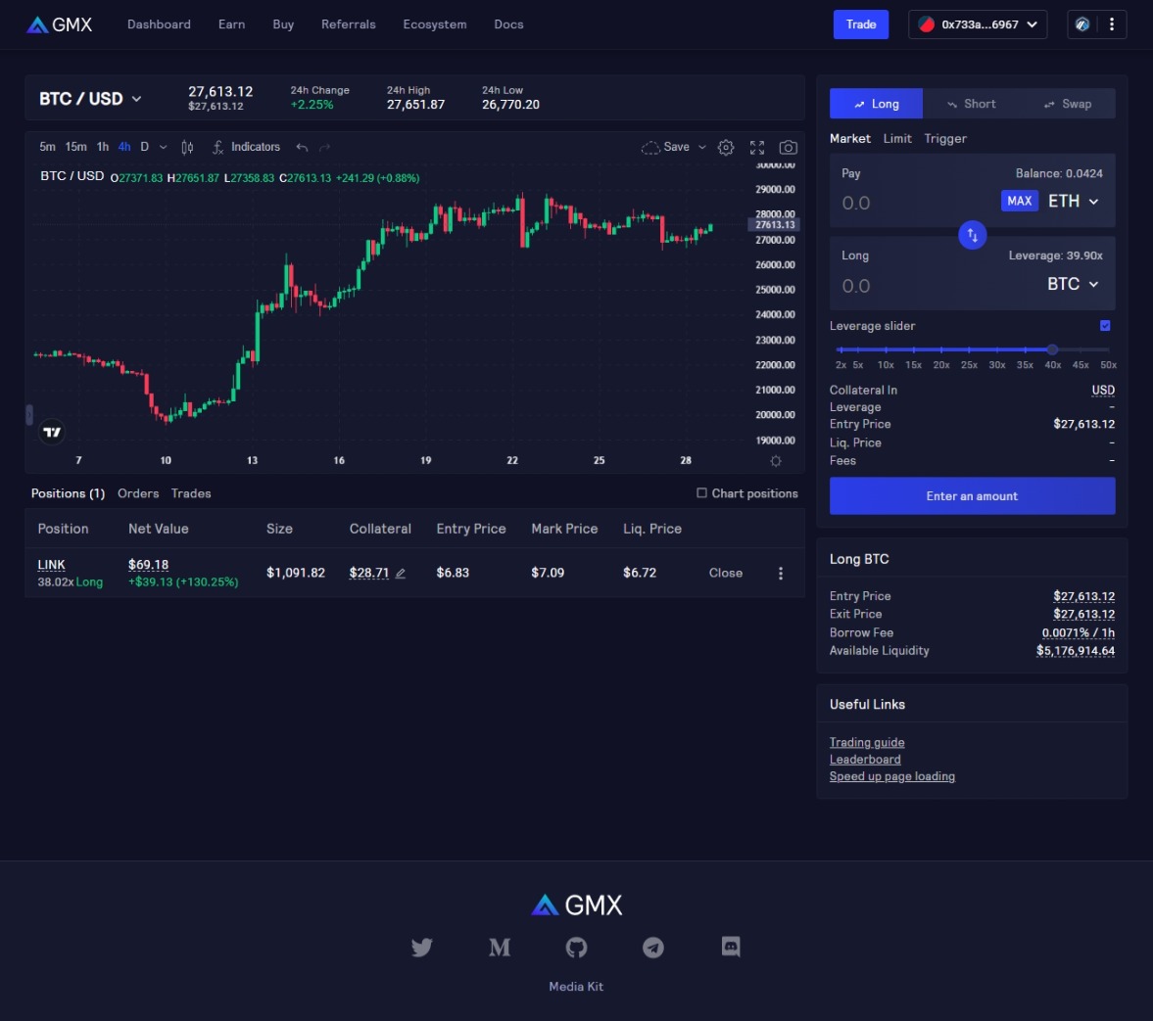
Task: Open the Indicators dialog on the chart
Action: 245,147
